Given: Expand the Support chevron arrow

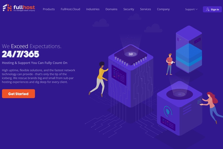Looking at the screenshot, I should pos(197,10).
